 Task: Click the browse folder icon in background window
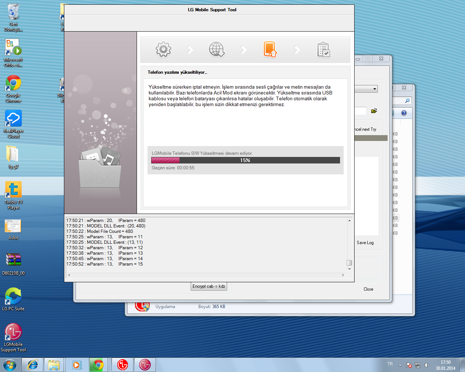(x=374, y=111)
